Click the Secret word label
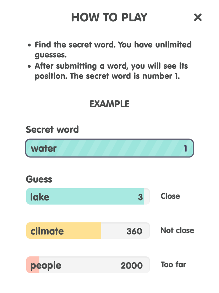 coord(52,129)
